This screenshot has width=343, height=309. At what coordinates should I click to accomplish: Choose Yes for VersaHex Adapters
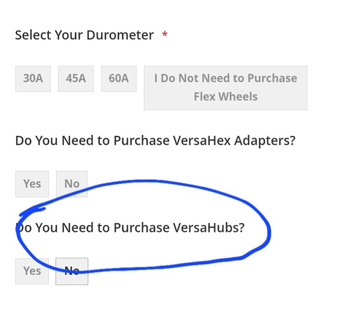pos(32,184)
